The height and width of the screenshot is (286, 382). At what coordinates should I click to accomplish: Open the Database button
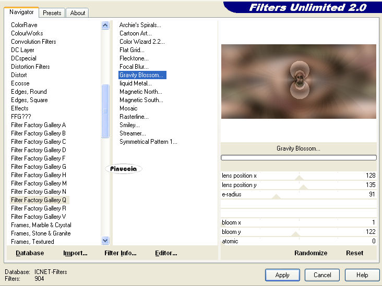tap(30, 253)
